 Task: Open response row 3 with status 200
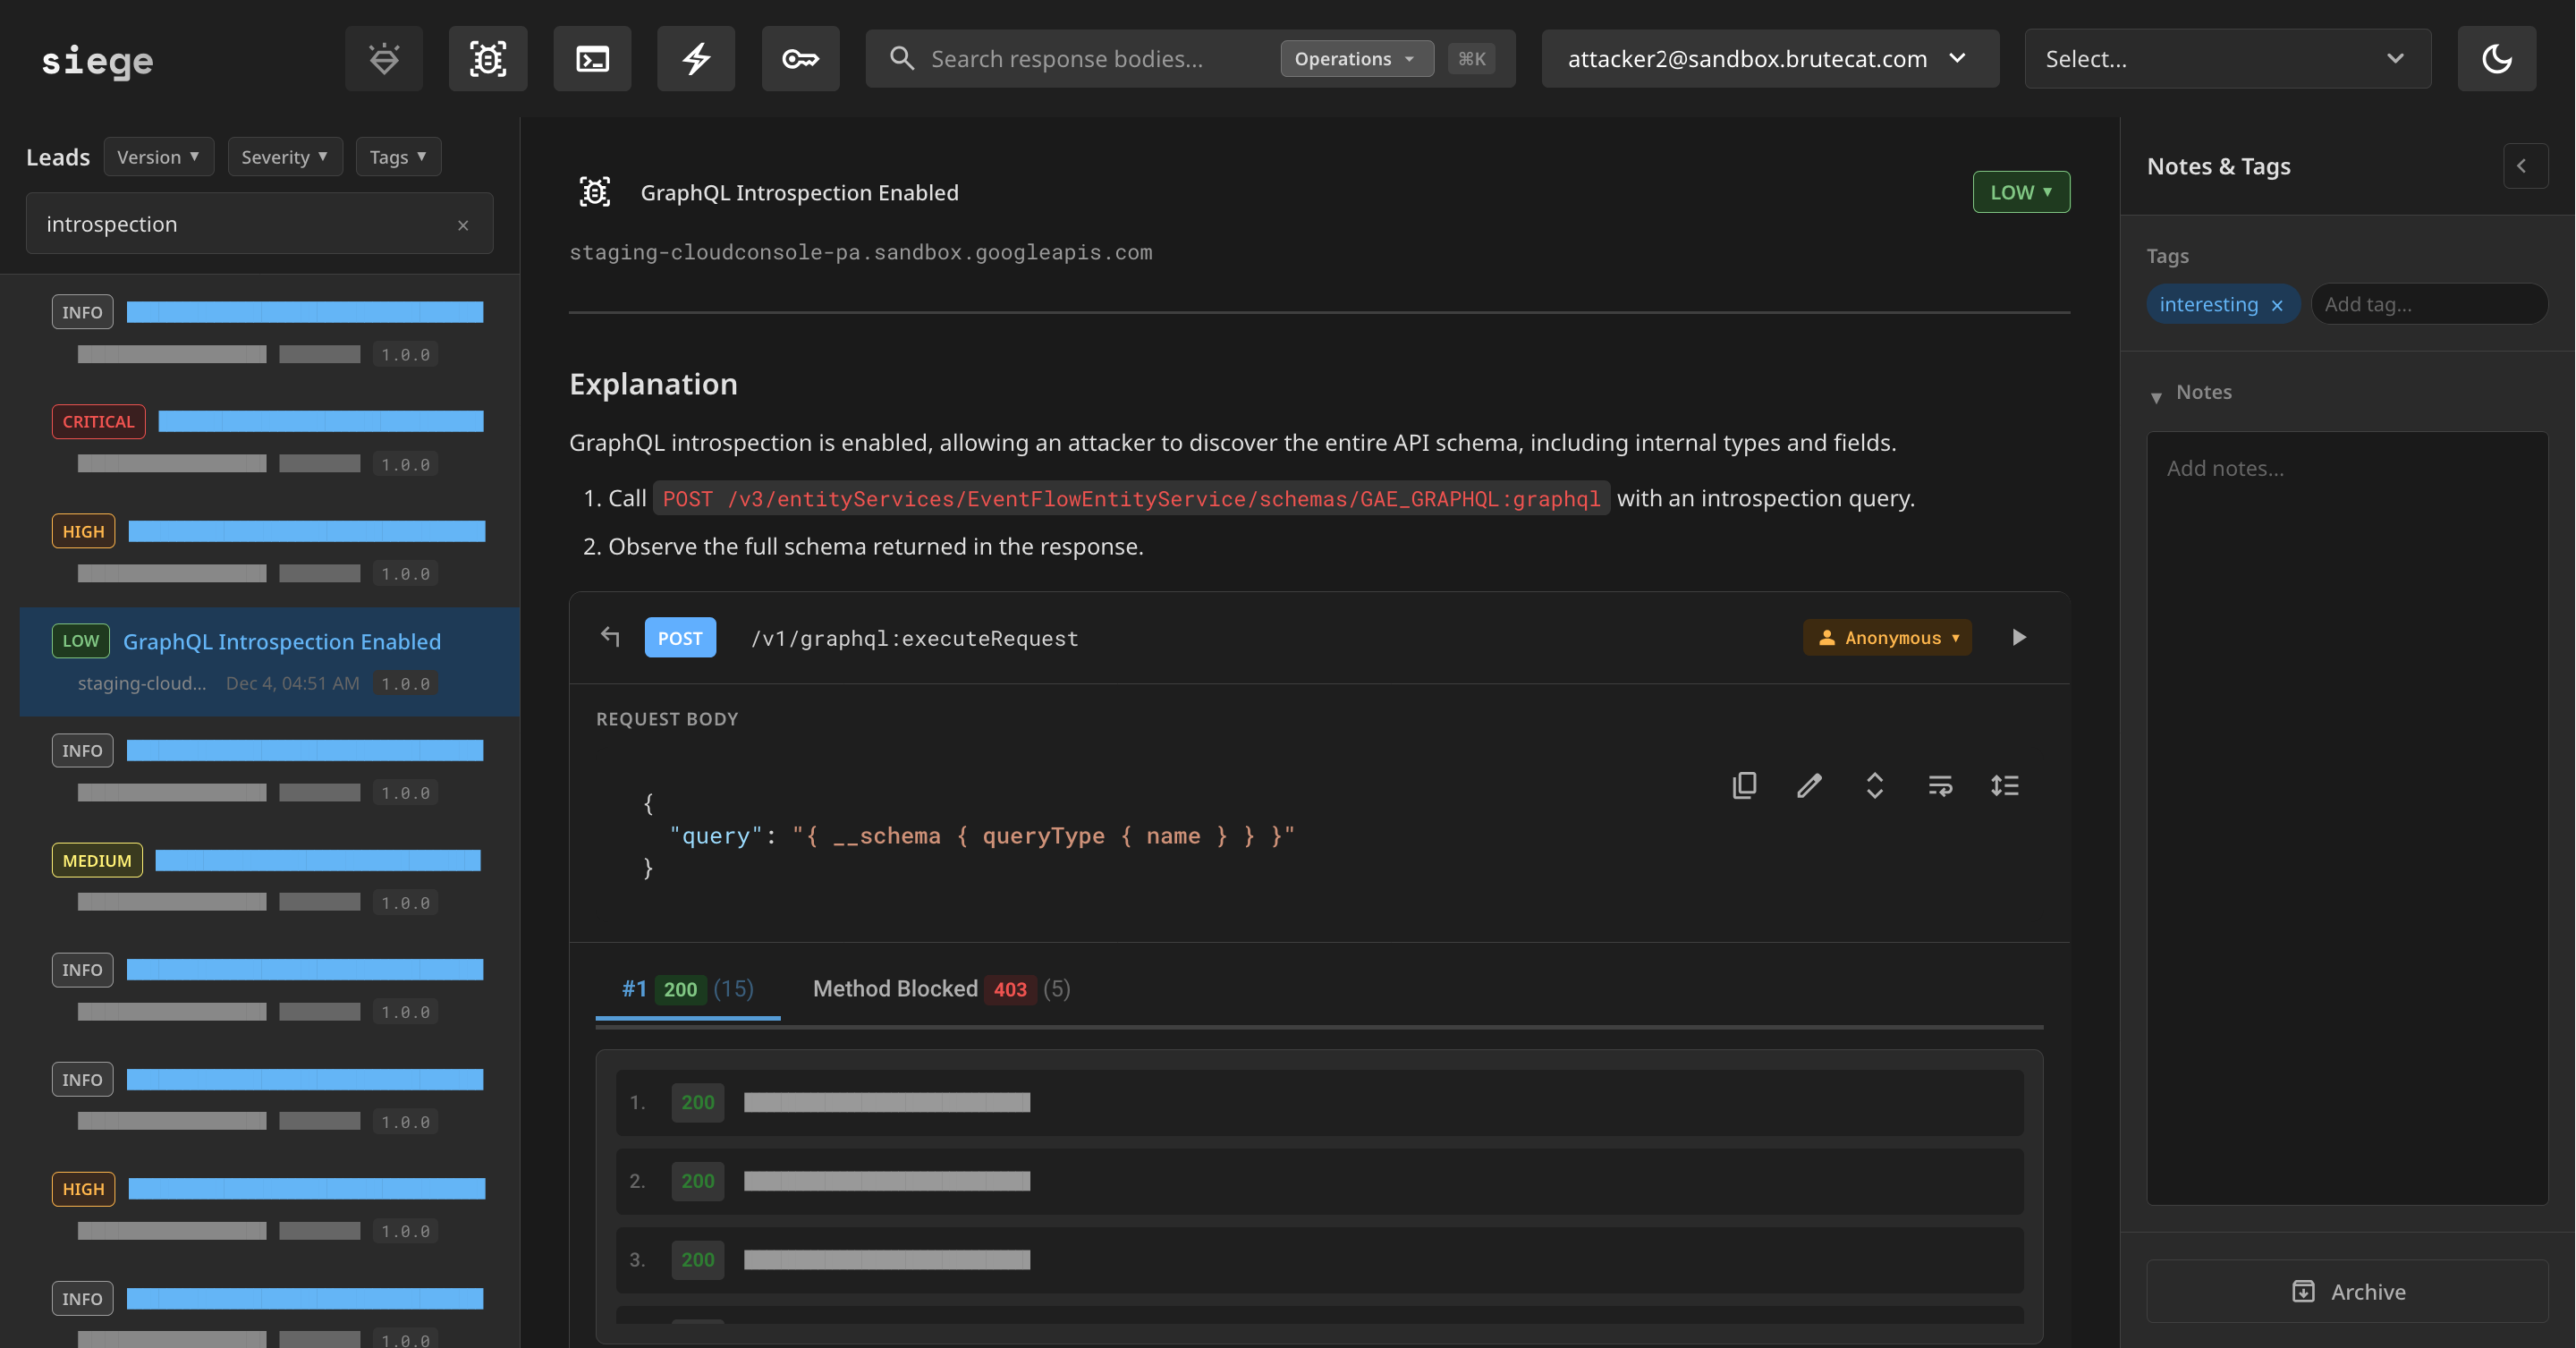[x=1319, y=1260]
